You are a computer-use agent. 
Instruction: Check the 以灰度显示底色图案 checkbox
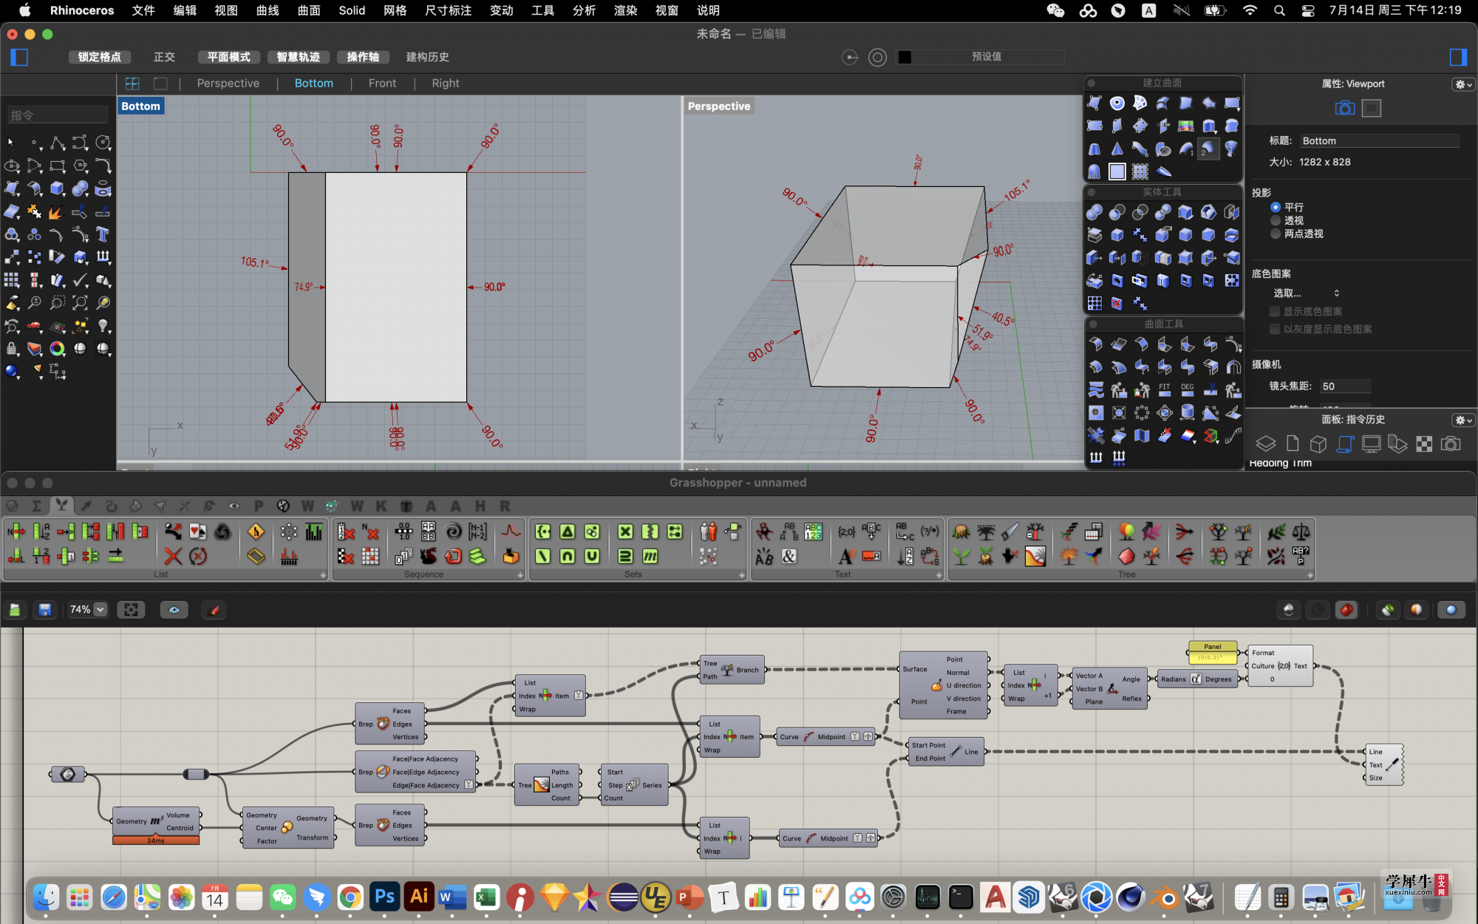[1275, 329]
